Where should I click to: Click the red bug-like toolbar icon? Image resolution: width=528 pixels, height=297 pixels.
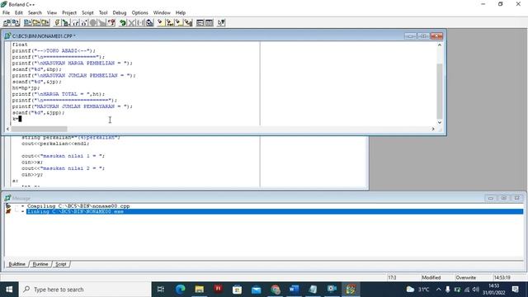[111, 22]
